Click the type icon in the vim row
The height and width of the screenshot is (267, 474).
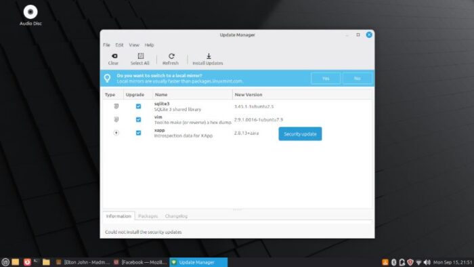point(116,119)
